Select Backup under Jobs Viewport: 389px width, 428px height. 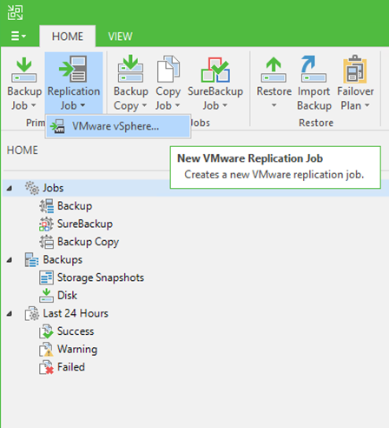pos(75,206)
